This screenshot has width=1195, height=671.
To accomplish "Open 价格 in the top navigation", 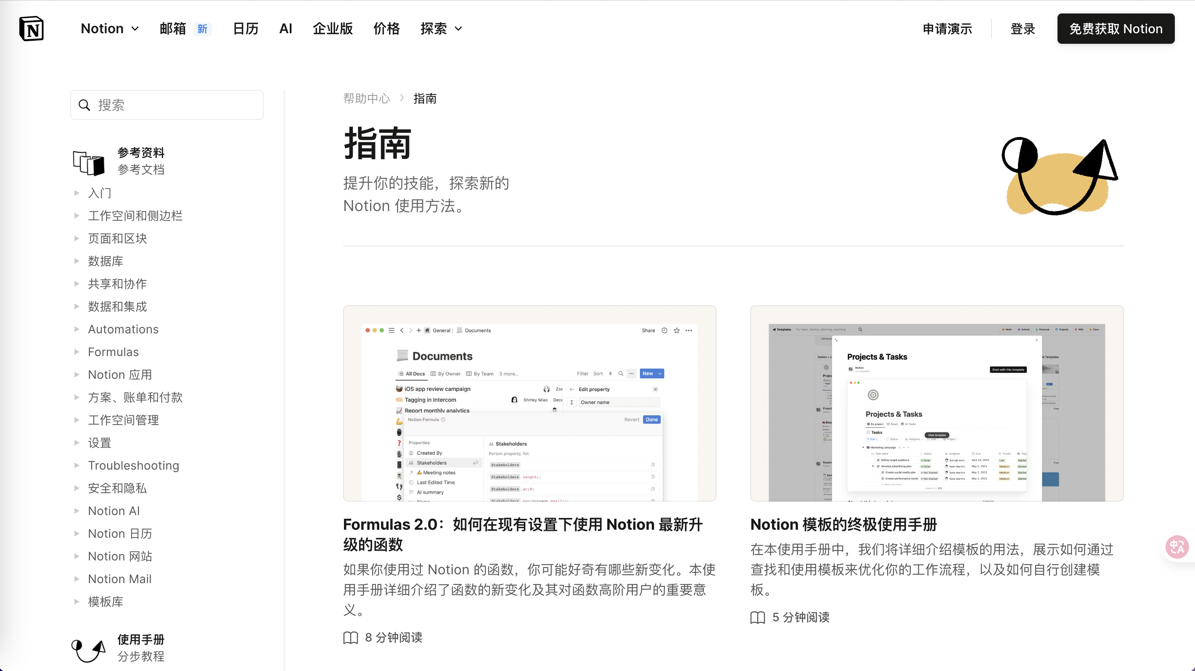I will 386,29.
